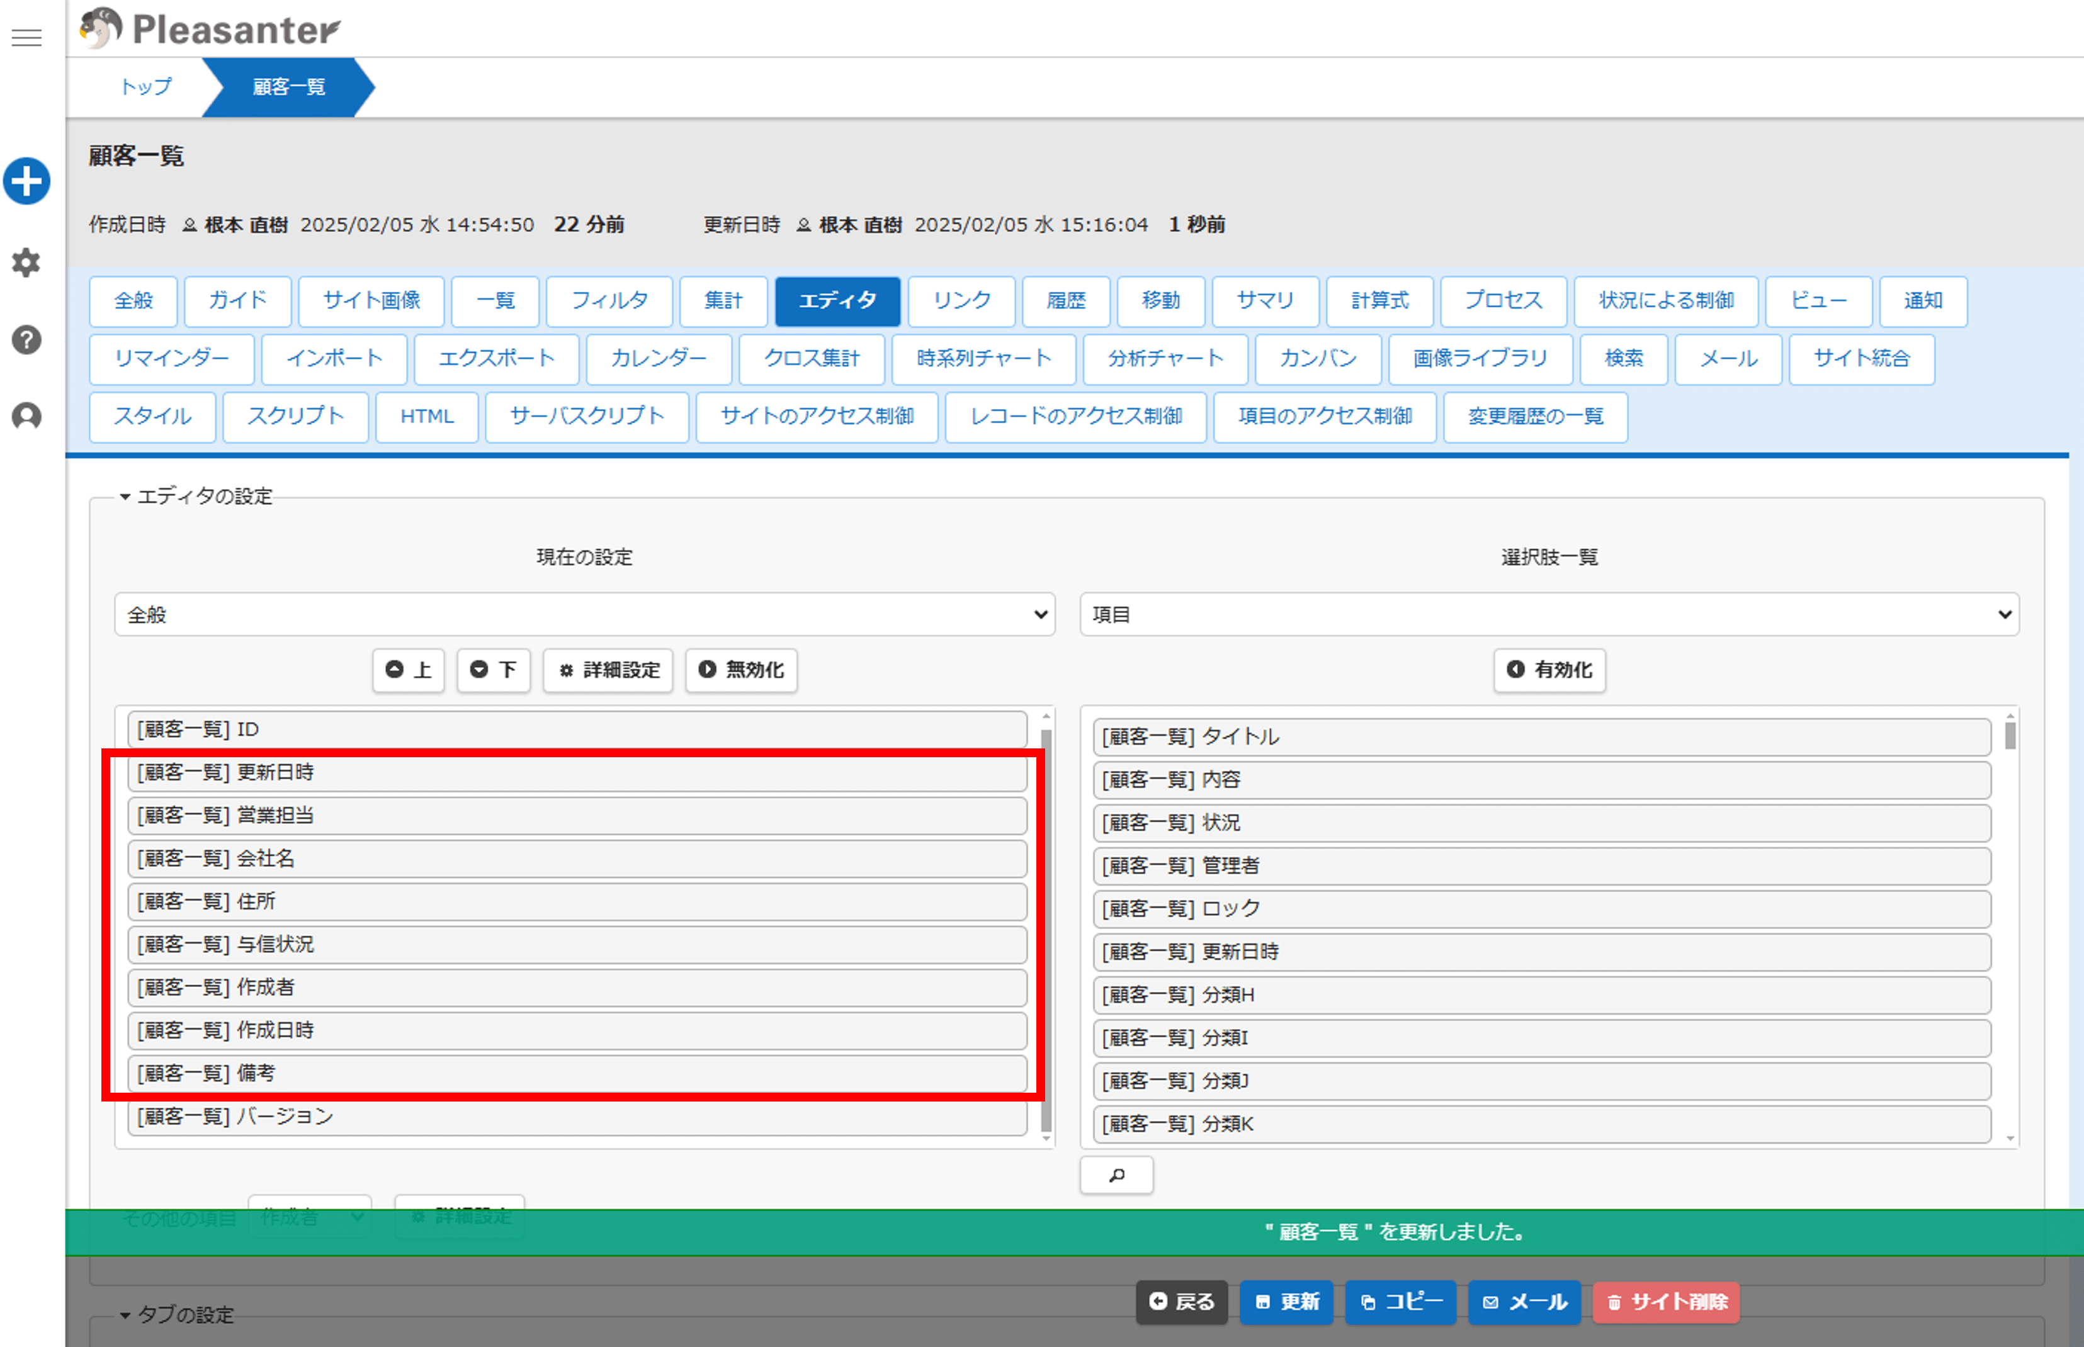The width and height of the screenshot is (2084, 1347).
Task: Open the user account icon in sidebar
Action: 26,416
